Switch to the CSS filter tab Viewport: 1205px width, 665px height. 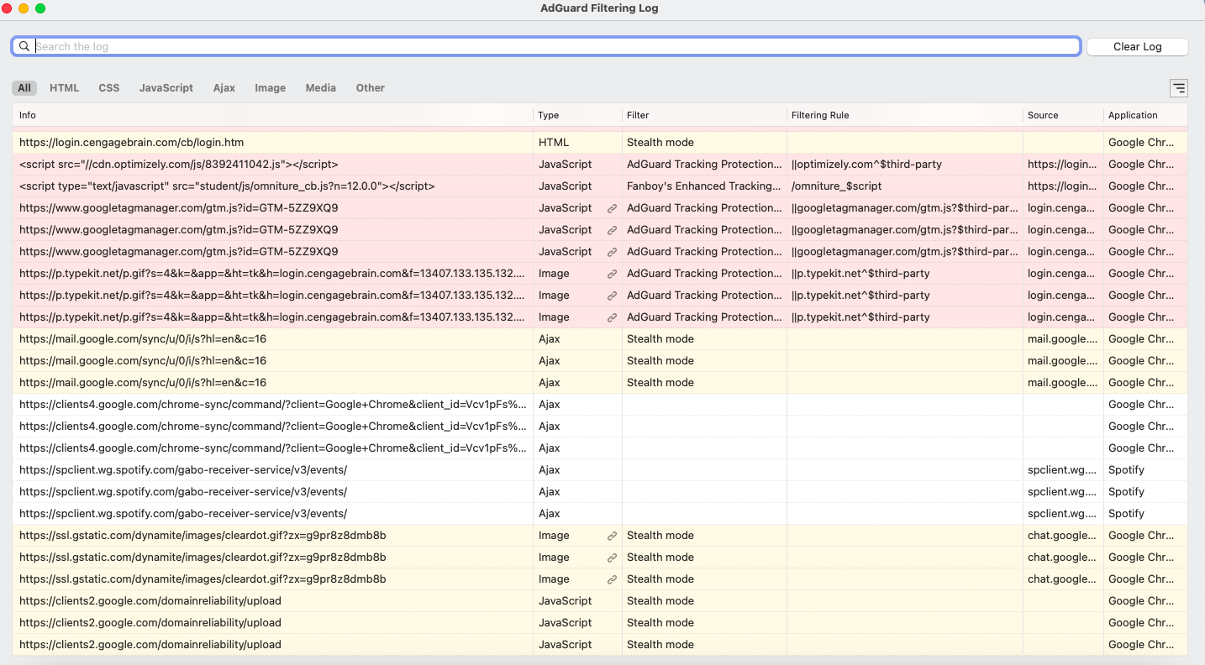pyautogui.click(x=108, y=87)
